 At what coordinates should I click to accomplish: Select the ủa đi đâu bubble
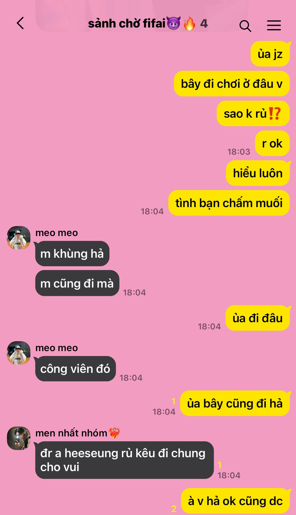pyautogui.click(x=258, y=318)
